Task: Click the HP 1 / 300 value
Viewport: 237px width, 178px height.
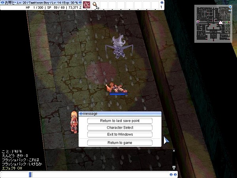Action: tap(34, 8)
